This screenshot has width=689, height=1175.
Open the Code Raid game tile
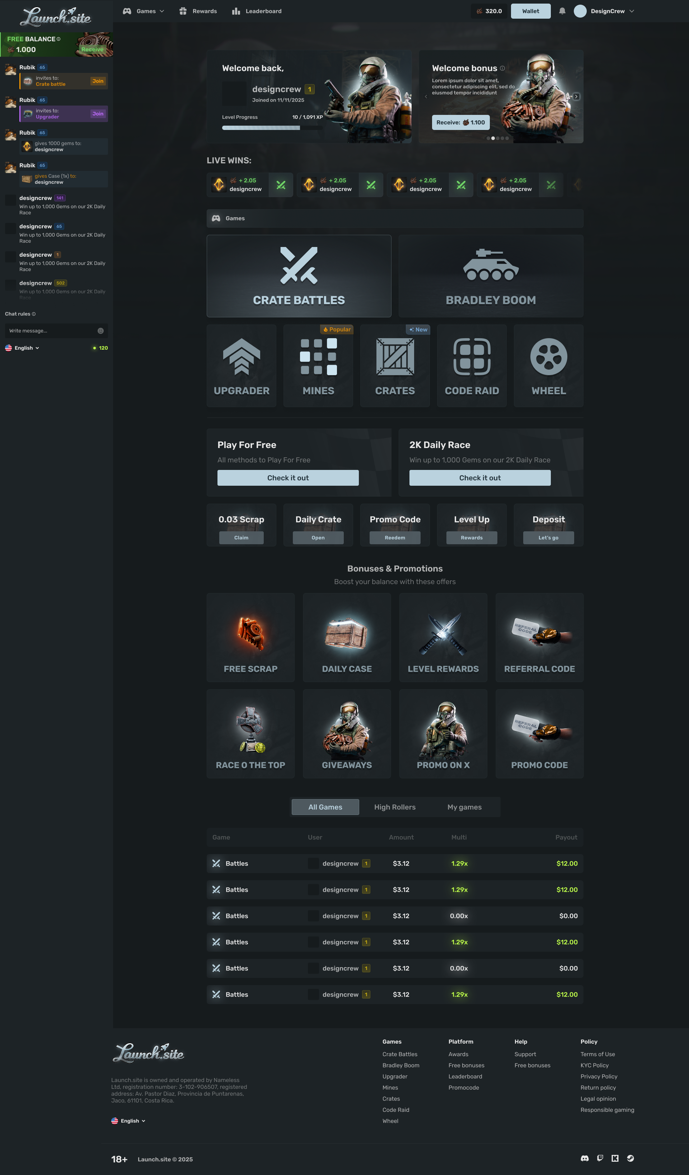(x=472, y=366)
